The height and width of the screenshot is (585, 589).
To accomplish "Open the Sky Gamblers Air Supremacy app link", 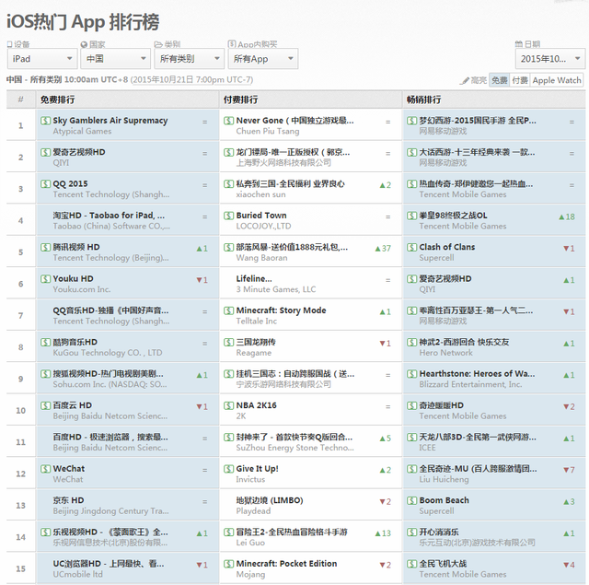I will point(110,121).
